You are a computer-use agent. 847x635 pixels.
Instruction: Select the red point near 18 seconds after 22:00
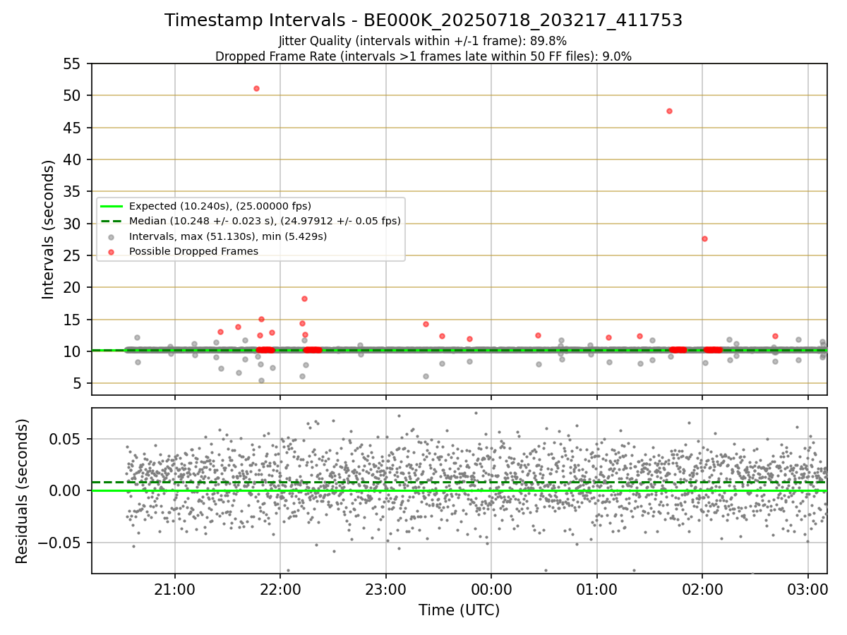coord(304,298)
